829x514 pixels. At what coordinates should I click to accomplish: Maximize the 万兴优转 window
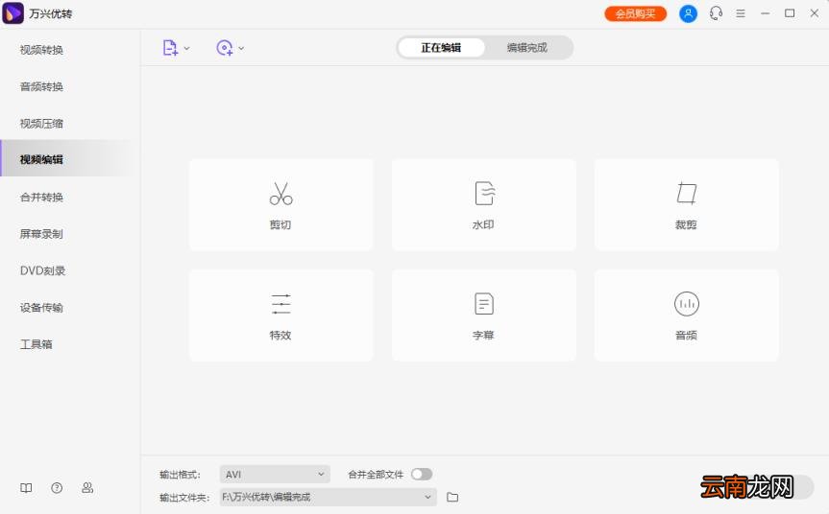point(790,13)
